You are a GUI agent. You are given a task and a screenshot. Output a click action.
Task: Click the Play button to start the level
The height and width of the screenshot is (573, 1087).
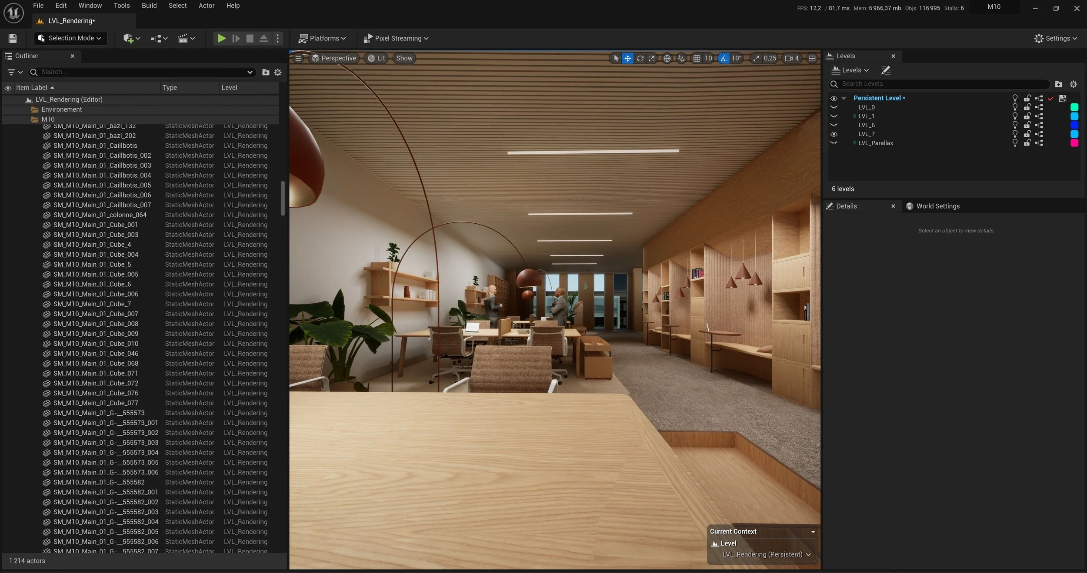(221, 38)
